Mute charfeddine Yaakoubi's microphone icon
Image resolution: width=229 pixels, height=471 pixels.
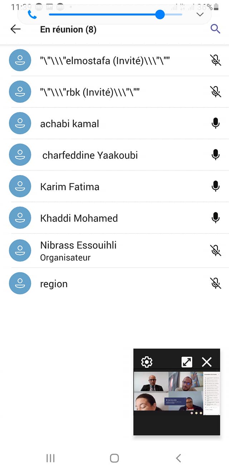tap(215, 155)
